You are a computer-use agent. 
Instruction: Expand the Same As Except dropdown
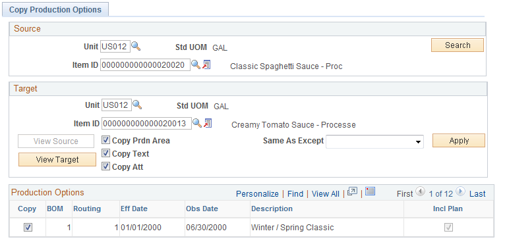click(x=374, y=141)
